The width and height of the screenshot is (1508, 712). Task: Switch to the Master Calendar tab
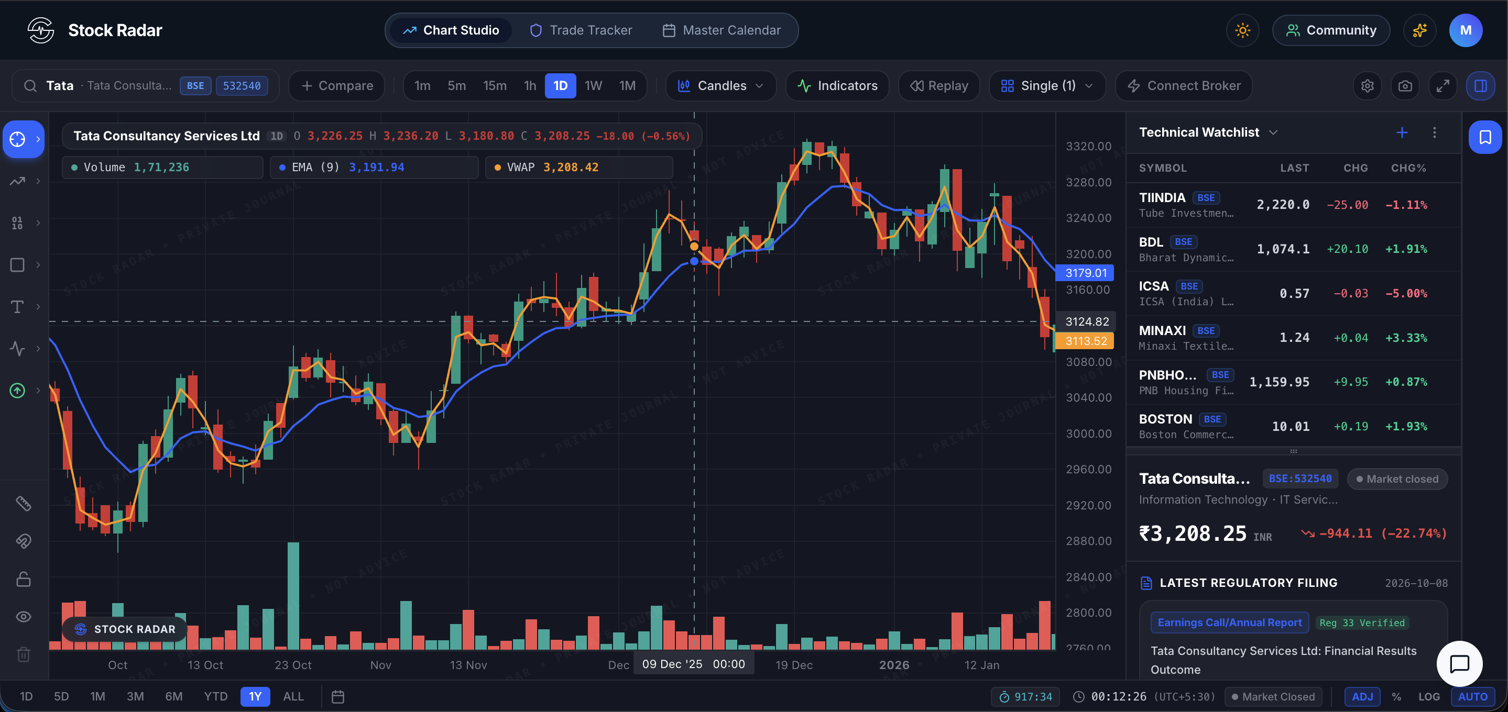pyautogui.click(x=721, y=30)
